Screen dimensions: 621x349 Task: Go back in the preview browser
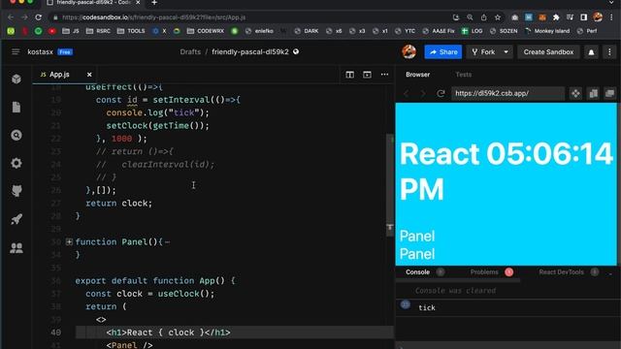coord(407,93)
